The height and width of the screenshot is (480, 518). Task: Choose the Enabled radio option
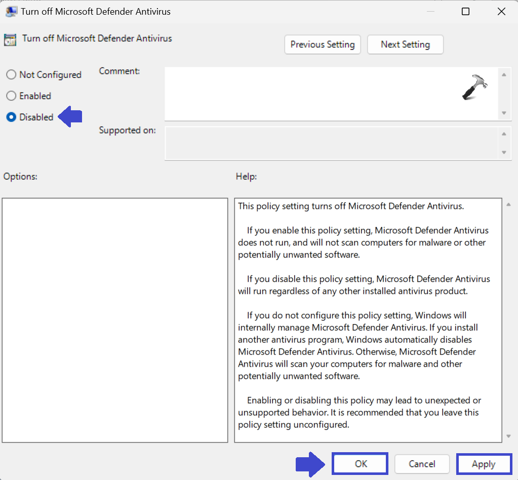coord(11,96)
